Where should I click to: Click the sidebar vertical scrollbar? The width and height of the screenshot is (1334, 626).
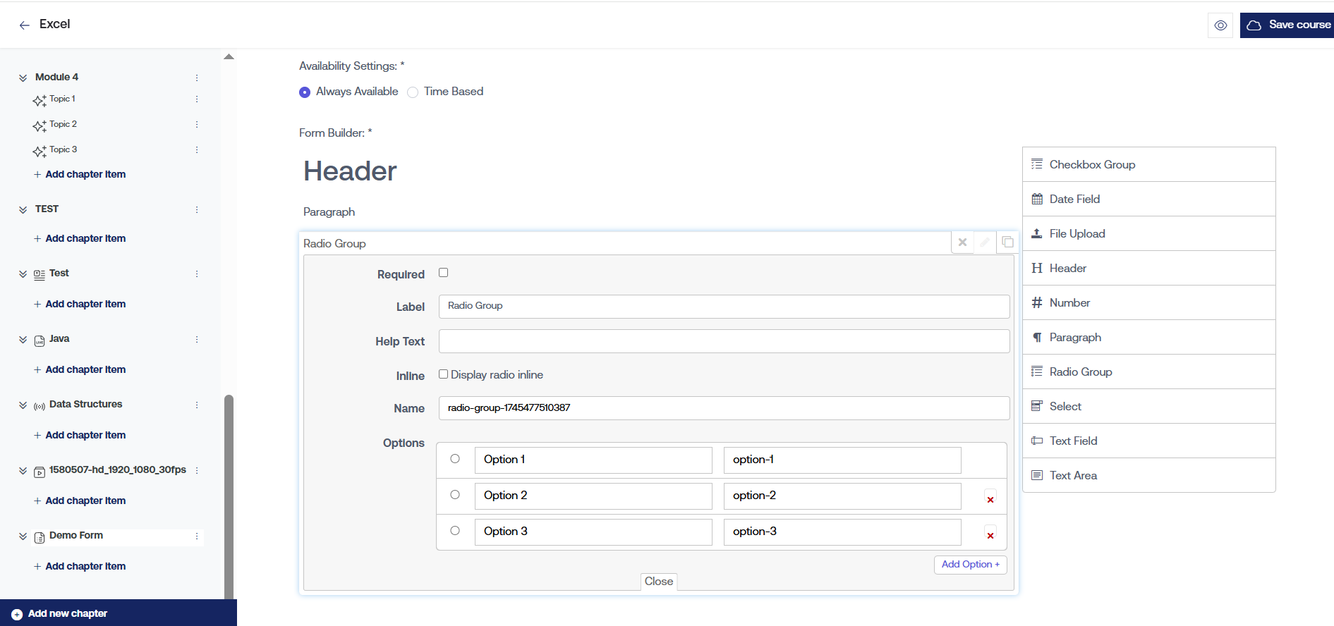click(229, 493)
